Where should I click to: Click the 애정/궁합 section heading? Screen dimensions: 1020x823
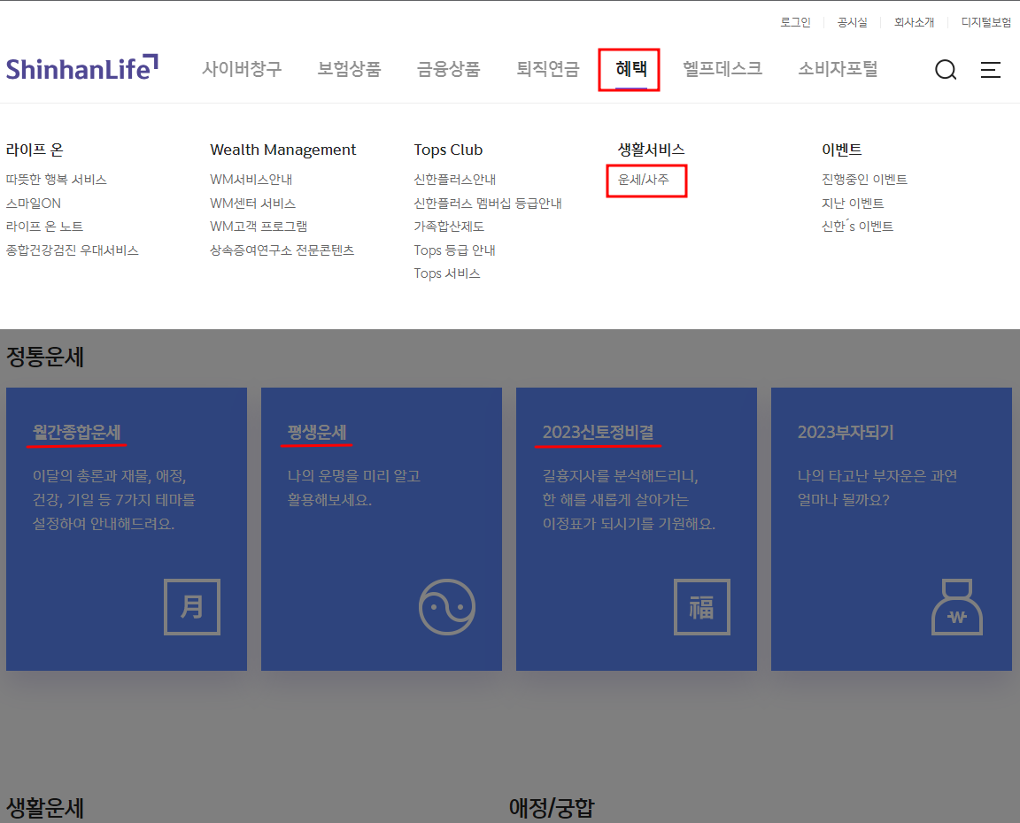click(552, 809)
